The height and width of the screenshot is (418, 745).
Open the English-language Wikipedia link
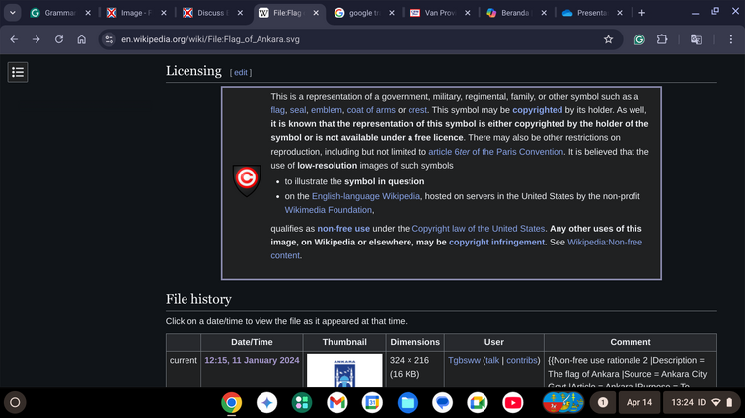[366, 196]
